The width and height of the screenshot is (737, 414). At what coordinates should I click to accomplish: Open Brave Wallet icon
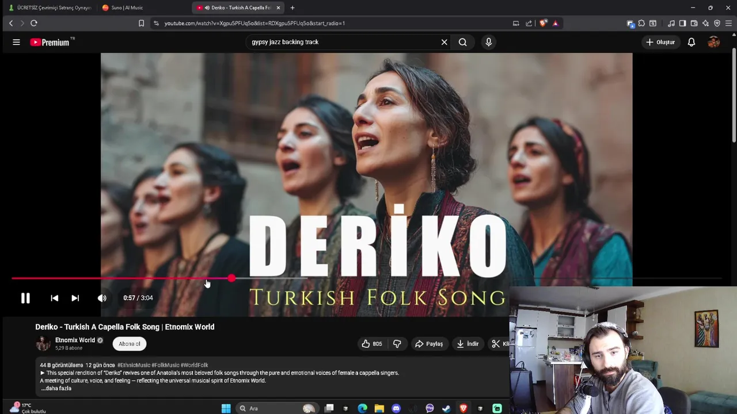pos(694,23)
